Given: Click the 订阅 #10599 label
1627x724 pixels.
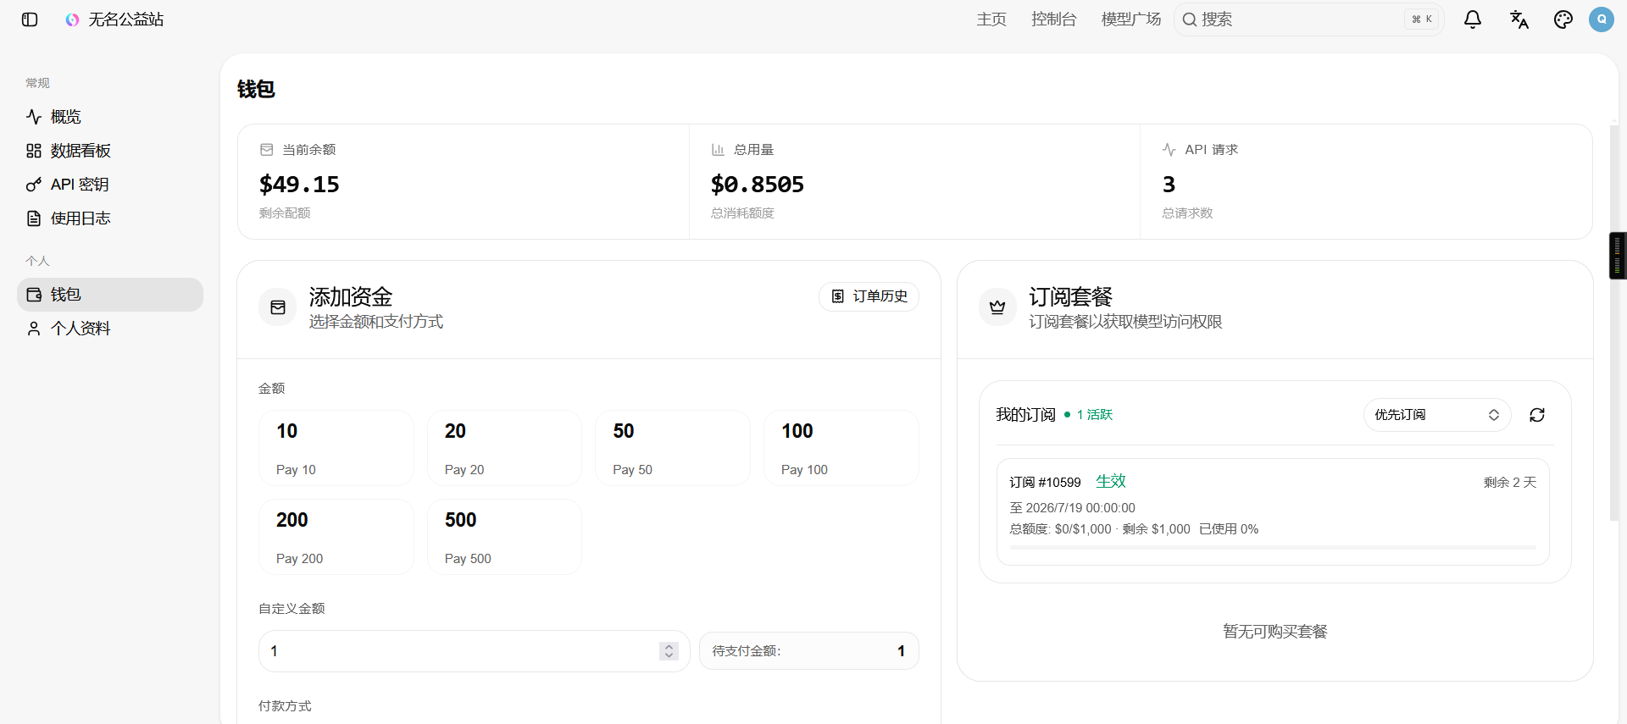Looking at the screenshot, I should pyautogui.click(x=1045, y=483).
